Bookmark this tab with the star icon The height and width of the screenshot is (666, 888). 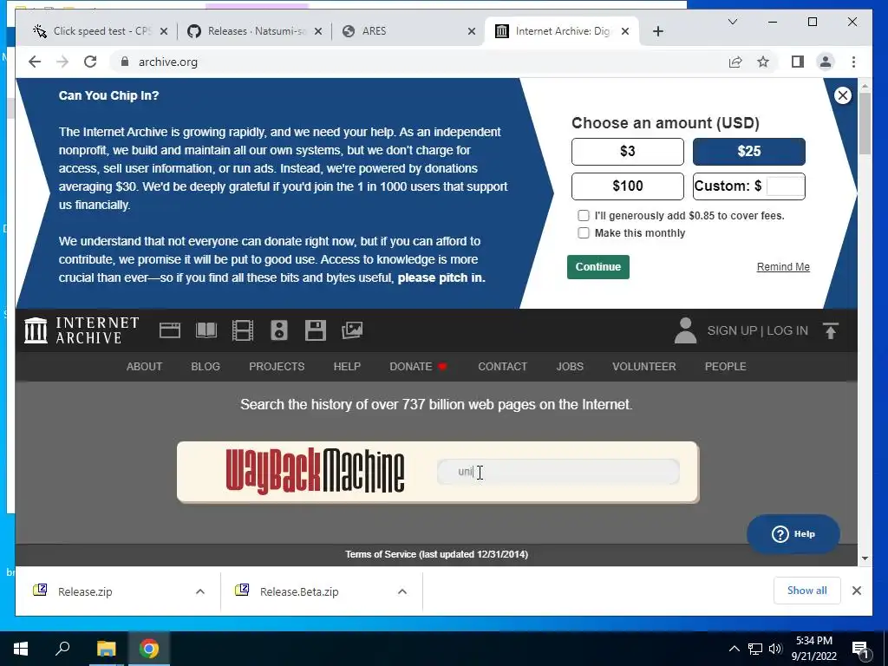tap(763, 62)
